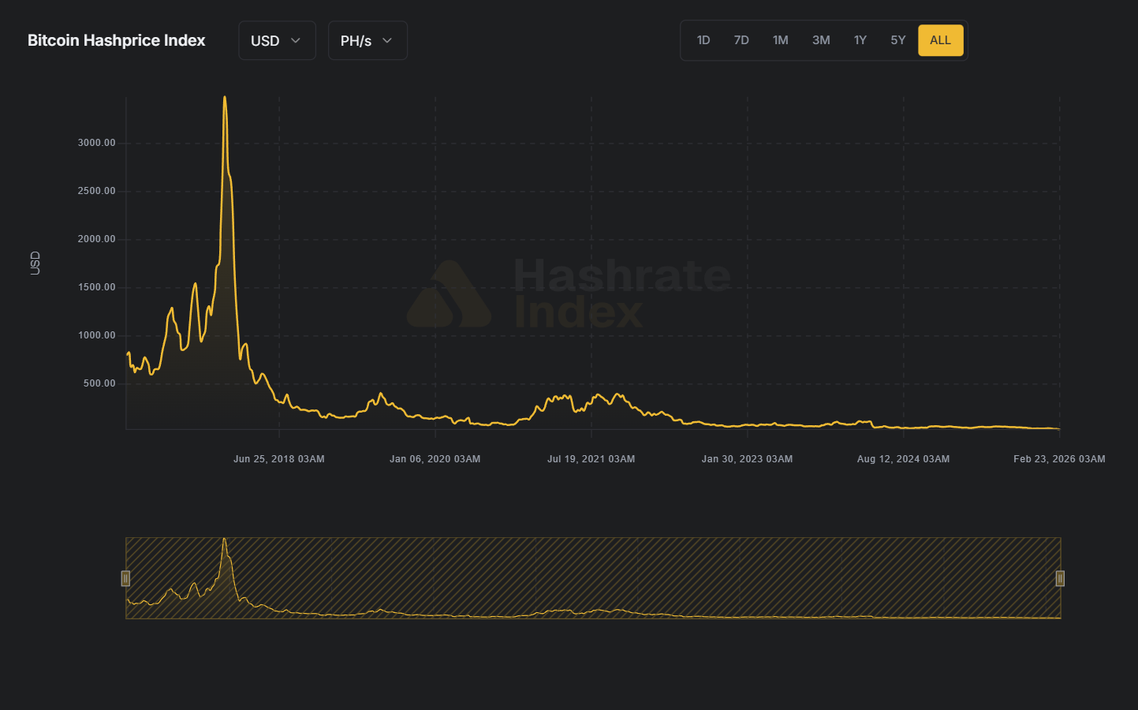The width and height of the screenshot is (1138, 710).
Task: Click the chevron beside USD
Action: pos(297,40)
